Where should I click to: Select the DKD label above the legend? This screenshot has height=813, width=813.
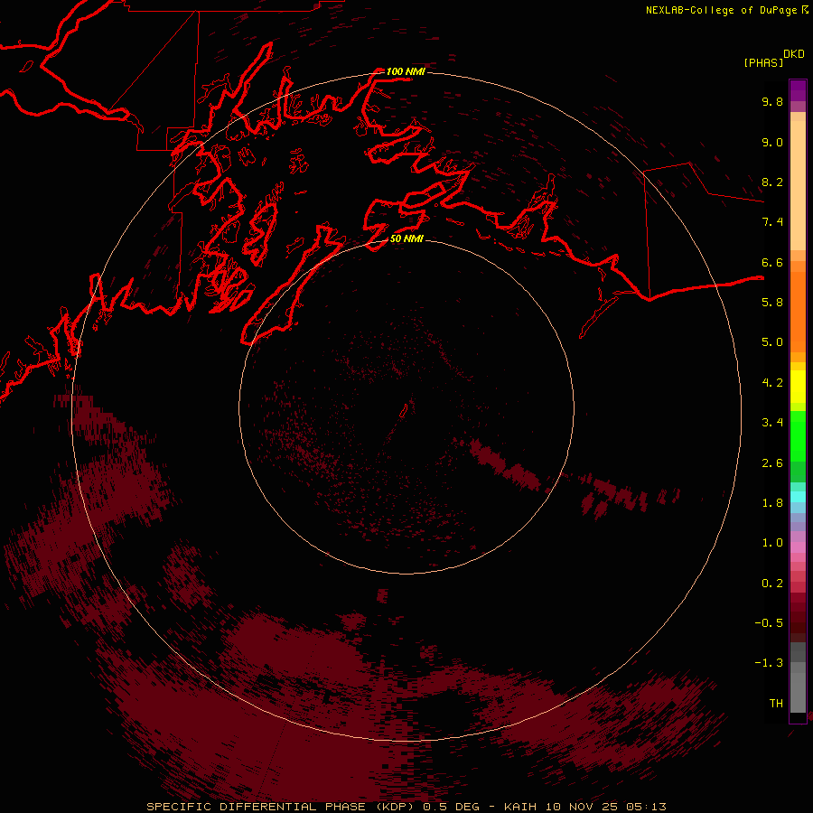coord(793,54)
